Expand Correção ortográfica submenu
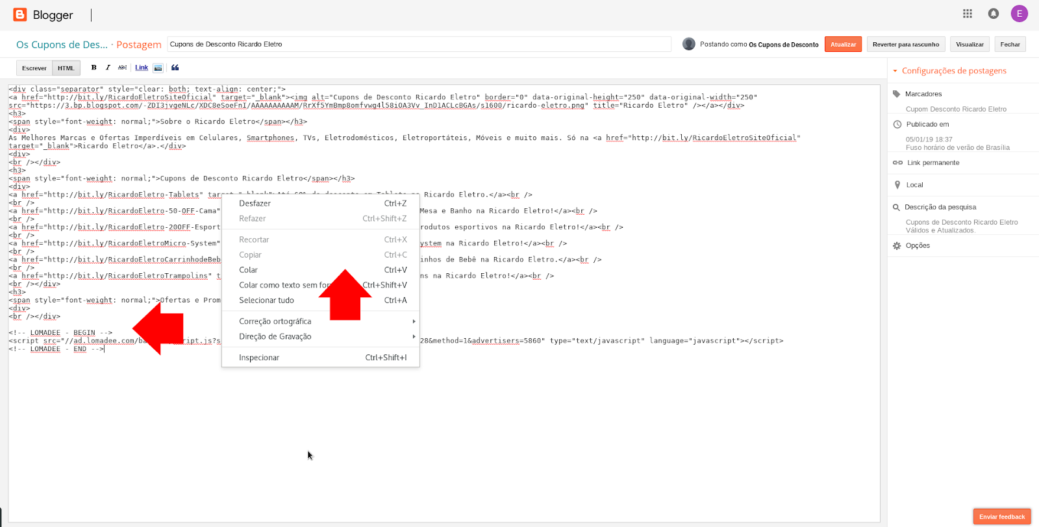This screenshot has height=527, width=1039. tap(321, 321)
